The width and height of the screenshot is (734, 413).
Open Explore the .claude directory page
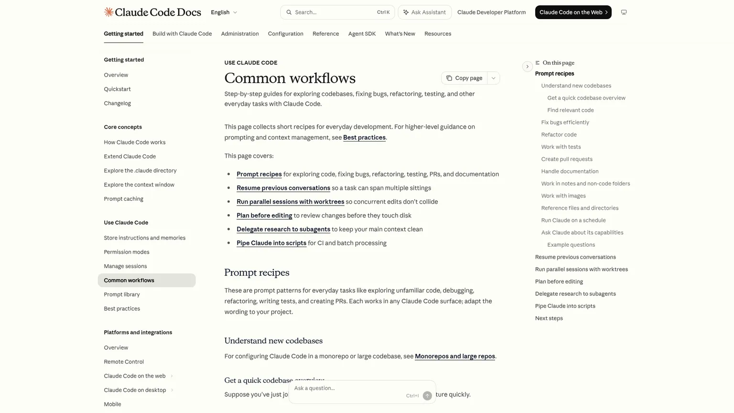140,171
